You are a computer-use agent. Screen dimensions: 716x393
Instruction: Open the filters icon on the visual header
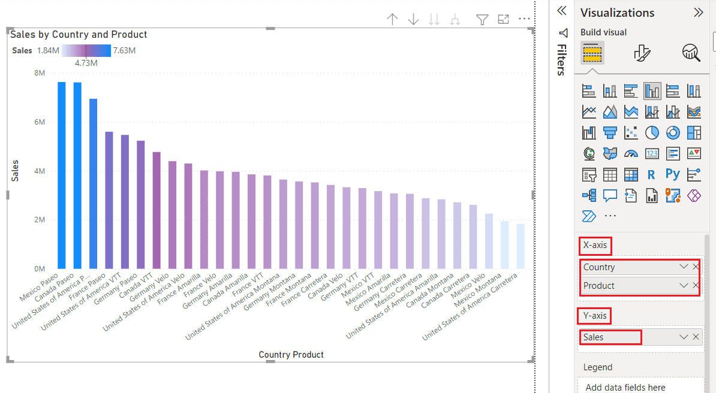click(x=482, y=19)
